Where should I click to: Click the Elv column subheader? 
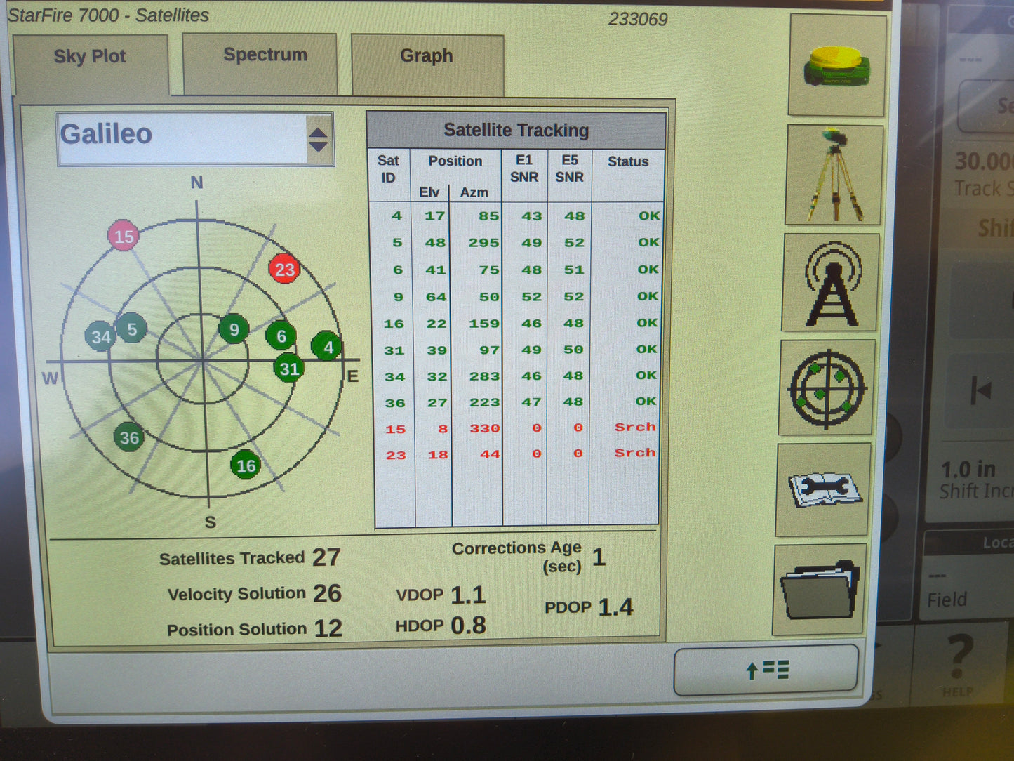(429, 192)
